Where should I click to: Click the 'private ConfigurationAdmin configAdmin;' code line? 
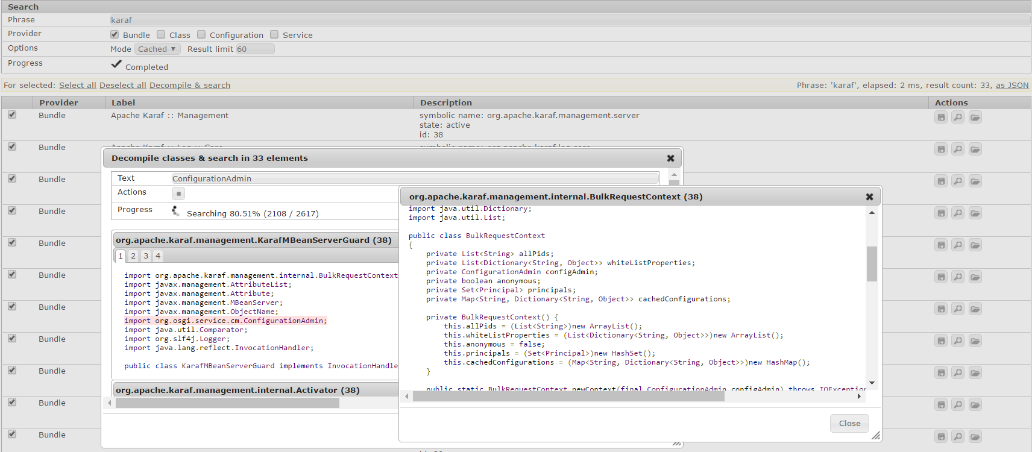[512, 272]
